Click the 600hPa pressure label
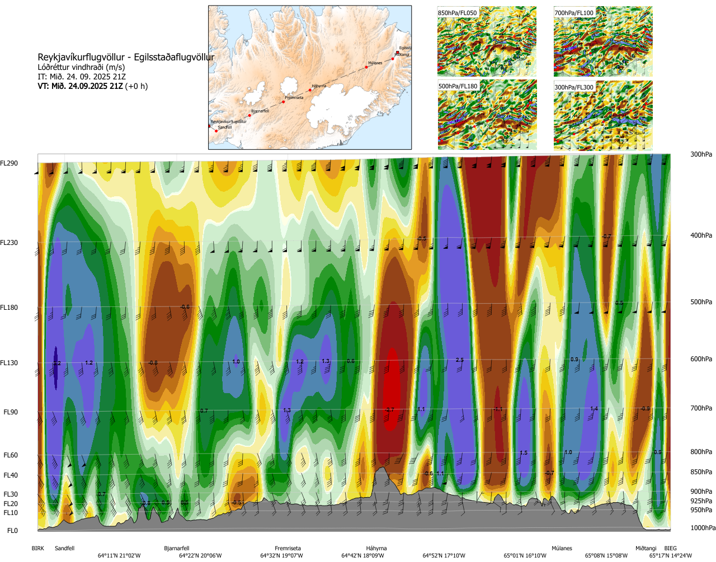Screen dimensions: 716x562 pos(701,359)
